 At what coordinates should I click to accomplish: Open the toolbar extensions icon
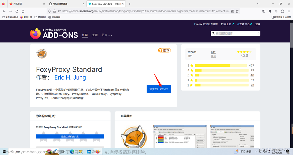(x=282, y=11)
